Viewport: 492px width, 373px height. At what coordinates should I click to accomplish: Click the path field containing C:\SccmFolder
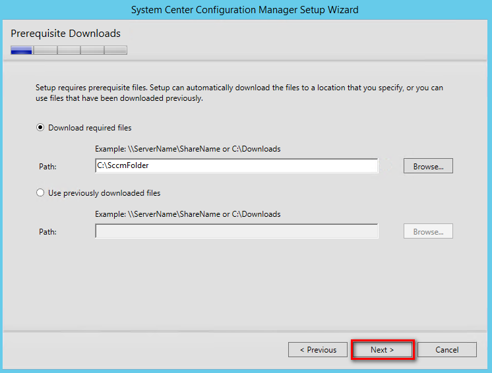coord(237,165)
